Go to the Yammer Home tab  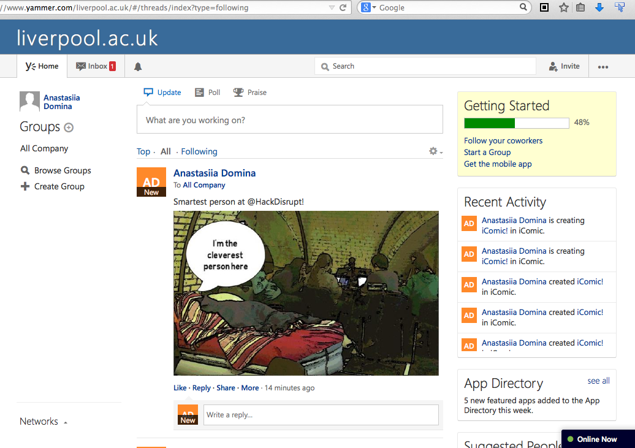click(x=42, y=66)
